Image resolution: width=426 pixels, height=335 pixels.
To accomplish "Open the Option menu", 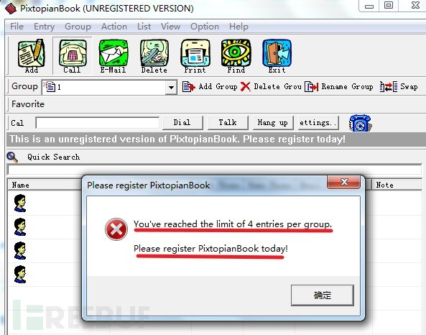I will tap(205, 27).
